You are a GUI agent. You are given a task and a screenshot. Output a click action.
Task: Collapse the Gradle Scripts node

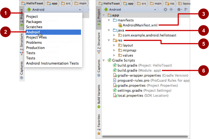pos(104,60)
